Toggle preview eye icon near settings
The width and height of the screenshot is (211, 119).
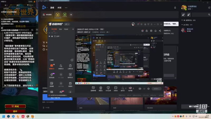pyautogui.click(x=144, y=89)
